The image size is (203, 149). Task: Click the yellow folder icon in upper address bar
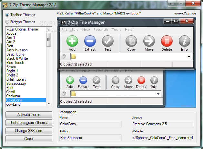[x=74, y=57]
